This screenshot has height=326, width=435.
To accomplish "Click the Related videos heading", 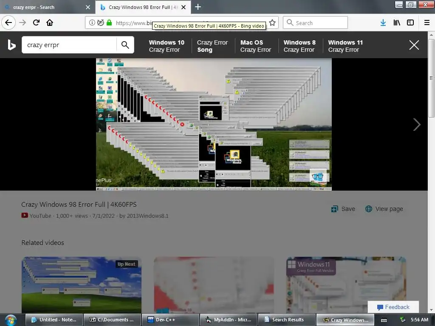I will (x=43, y=242).
